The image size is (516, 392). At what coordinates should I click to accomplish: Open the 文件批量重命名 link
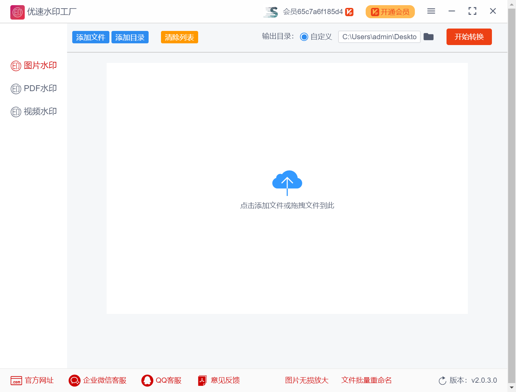[367, 380]
